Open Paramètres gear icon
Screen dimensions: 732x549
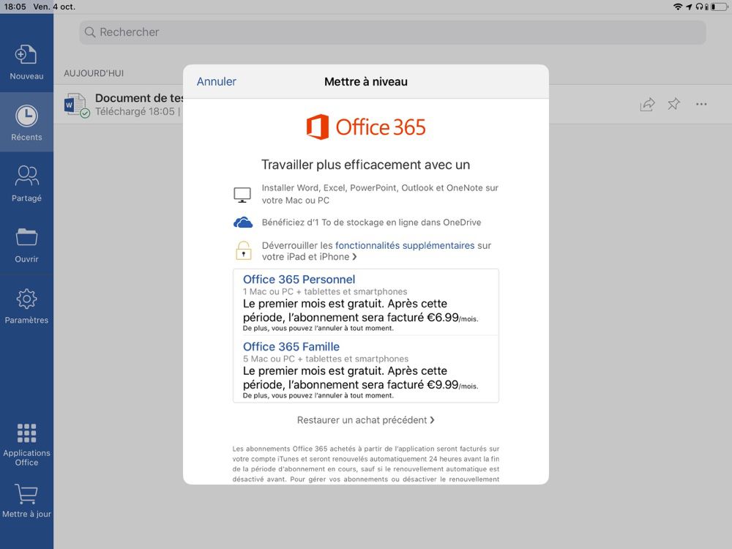coord(26,299)
